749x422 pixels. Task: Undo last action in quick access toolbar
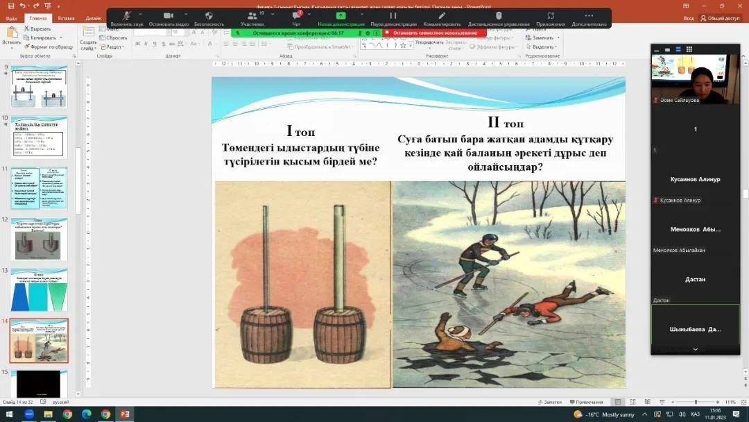(x=23, y=6)
